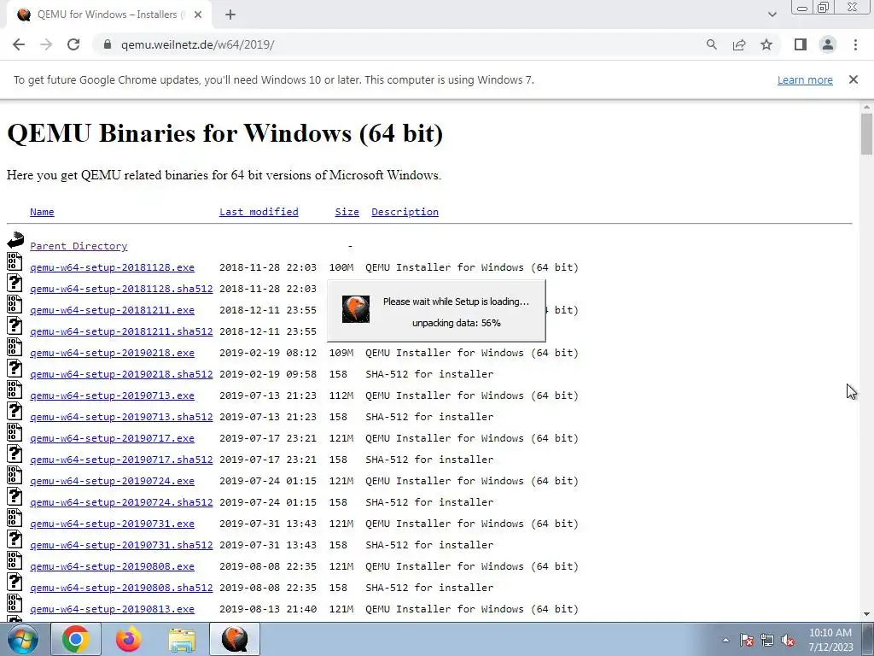Image resolution: width=874 pixels, height=656 pixels.
Task: Sort listing by Name column
Action: click(x=42, y=212)
